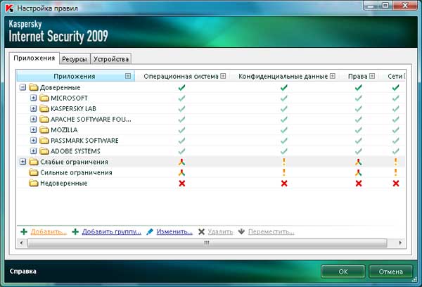Click red X for Недоверенные under Конфиденциальные данные
The image size is (422, 287).
point(284,184)
